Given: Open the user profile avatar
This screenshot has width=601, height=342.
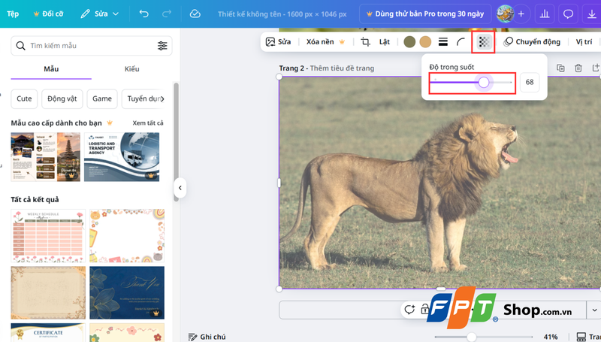Looking at the screenshot, I should [x=505, y=14].
